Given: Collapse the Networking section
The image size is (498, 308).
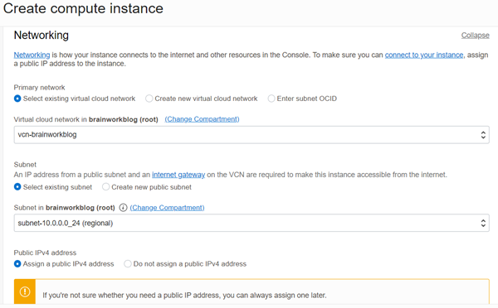Looking at the screenshot, I should pos(475,35).
